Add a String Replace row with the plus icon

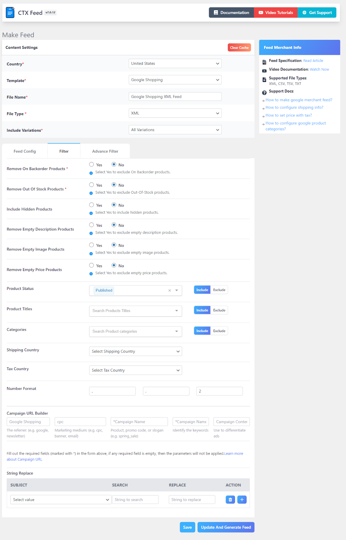pos(242,500)
